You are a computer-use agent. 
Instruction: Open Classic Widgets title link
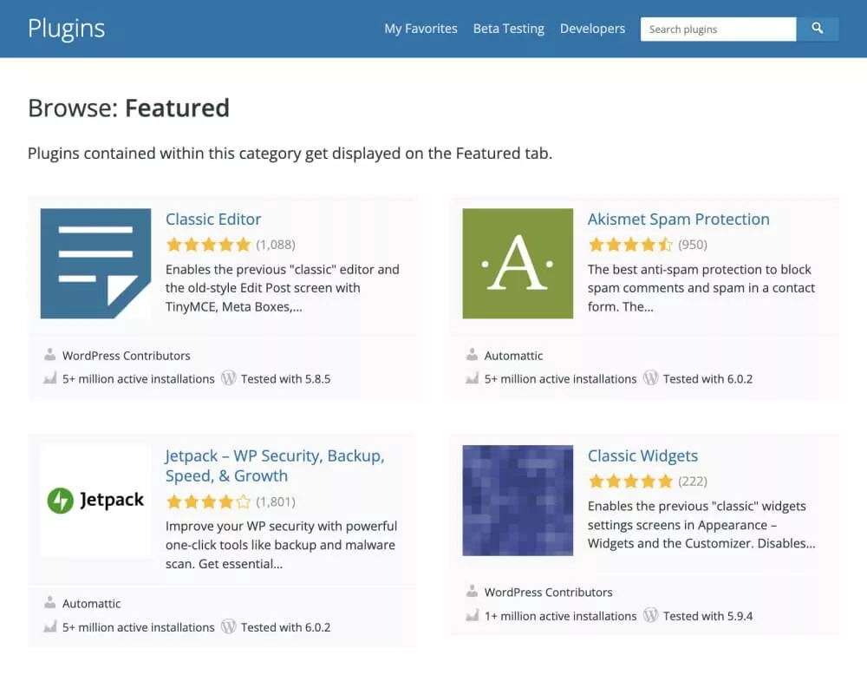point(642,455)
